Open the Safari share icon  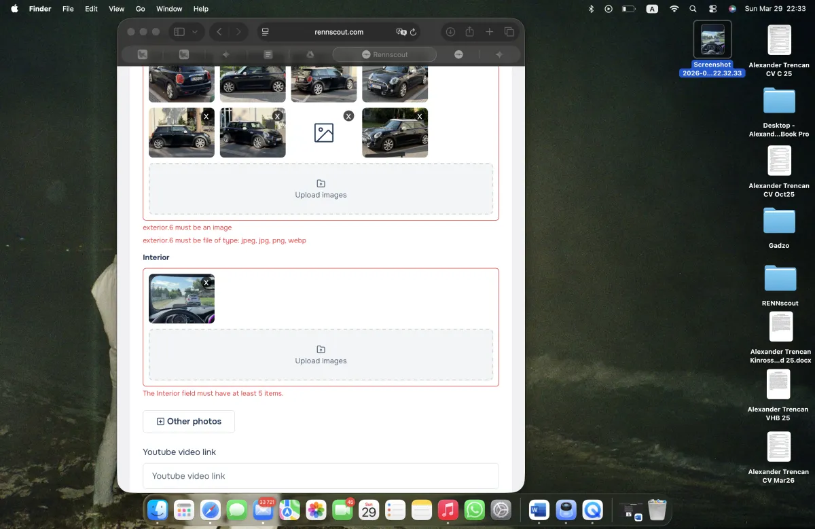point(469,32)
